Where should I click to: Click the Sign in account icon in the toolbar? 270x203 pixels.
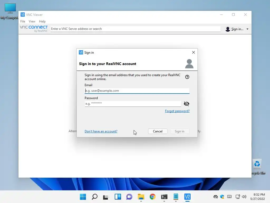[228, 29]
